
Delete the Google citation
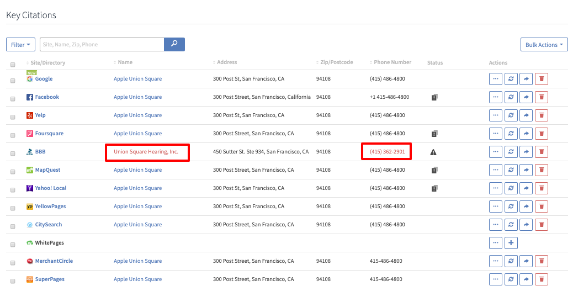pos(542,78)
